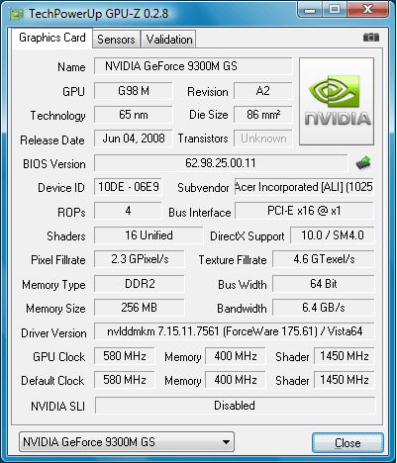
Task: Click the BIOS Version field 62.98.25.00.11
Action: pos(221,163)
